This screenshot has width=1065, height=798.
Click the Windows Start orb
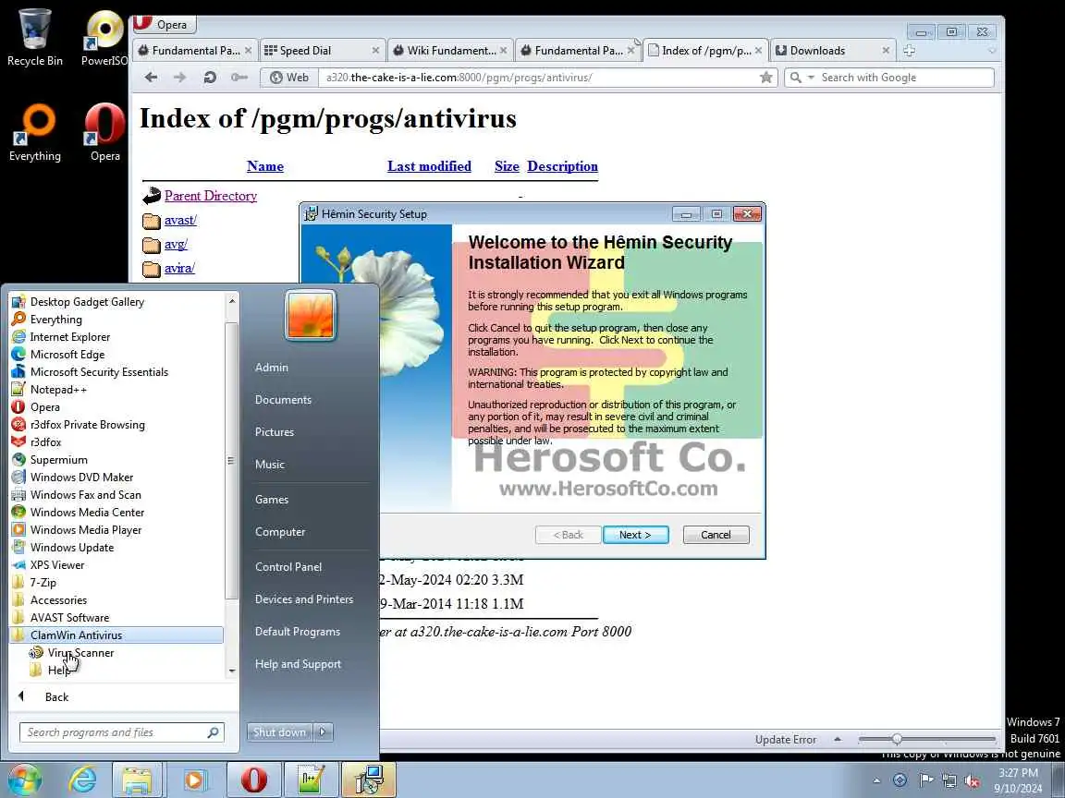pyautogui.click(x=24, y=780)
